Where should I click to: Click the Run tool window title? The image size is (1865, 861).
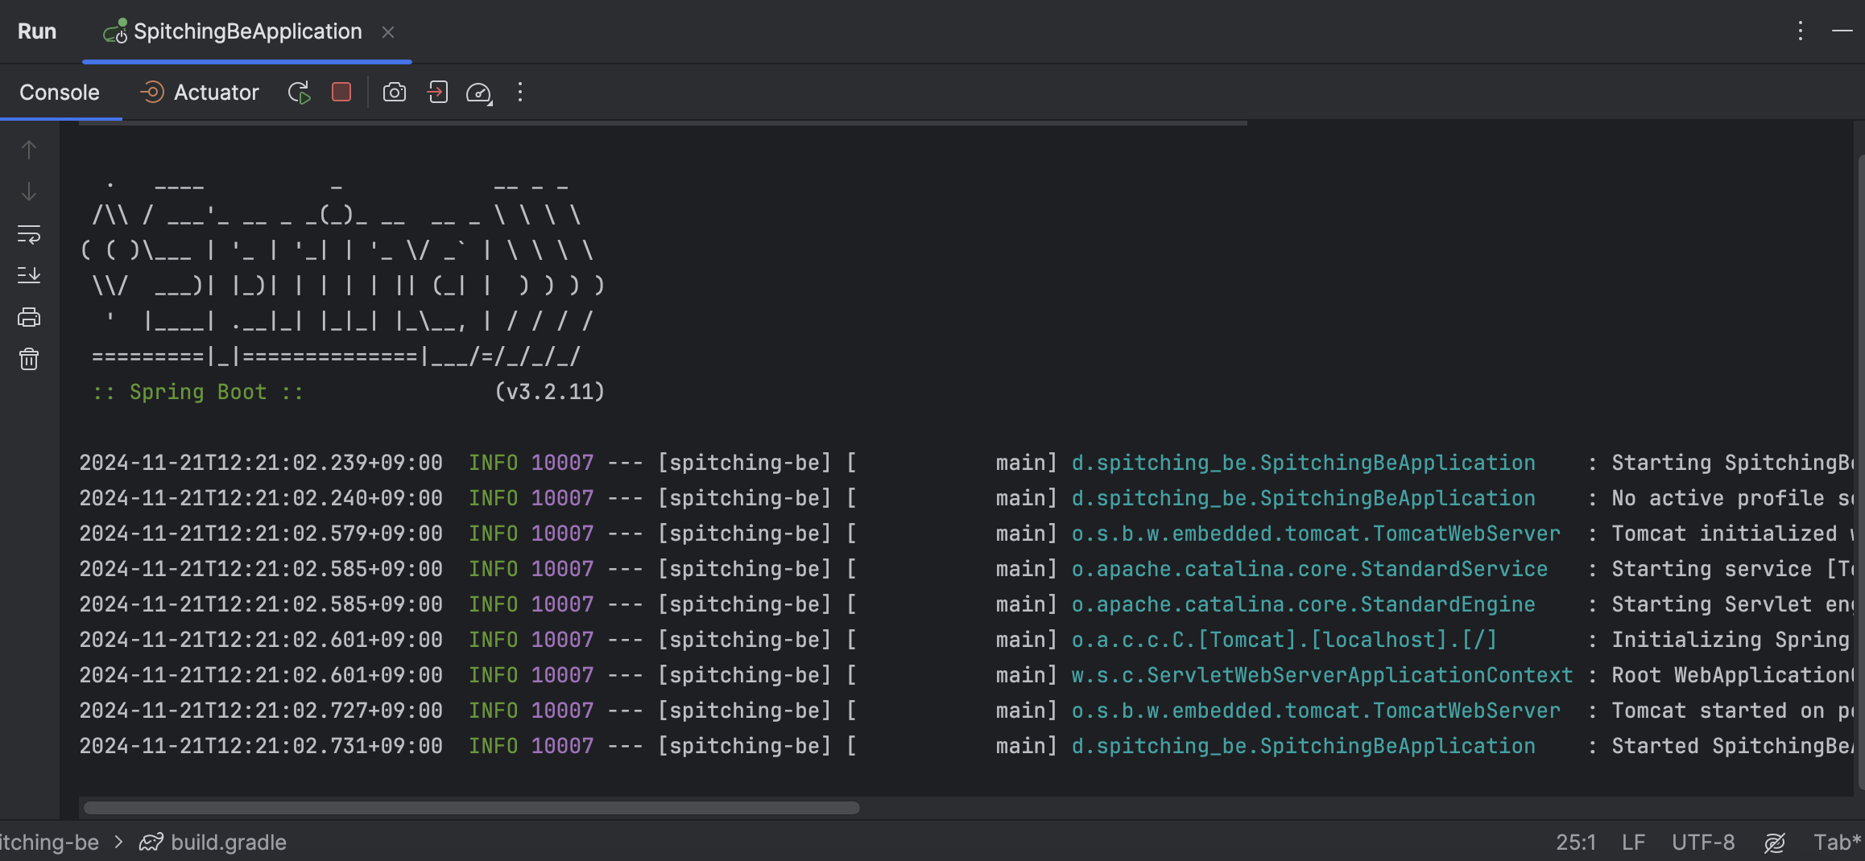click(x=37, y=31)
